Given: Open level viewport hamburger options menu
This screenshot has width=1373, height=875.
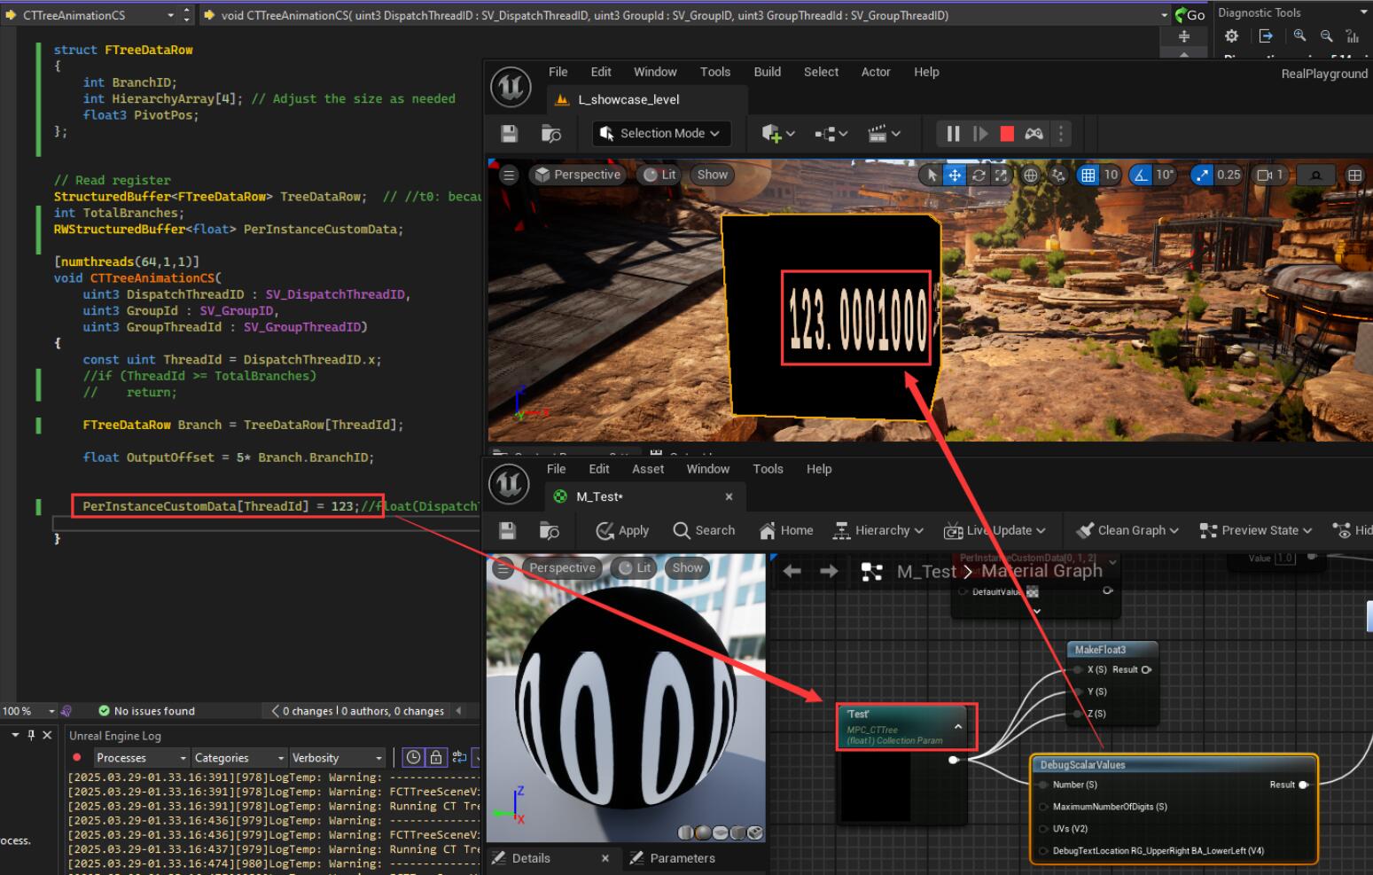Looking at the screenshot, I should pyautogui.click(x=509, y=176).
